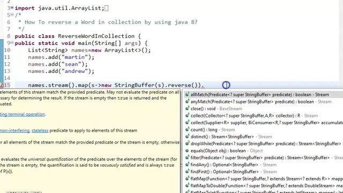This screenshot has height=193, width=343.
Task: Click class name ReverseWordInCollection in editor
Action: click(x=96, y=36)
